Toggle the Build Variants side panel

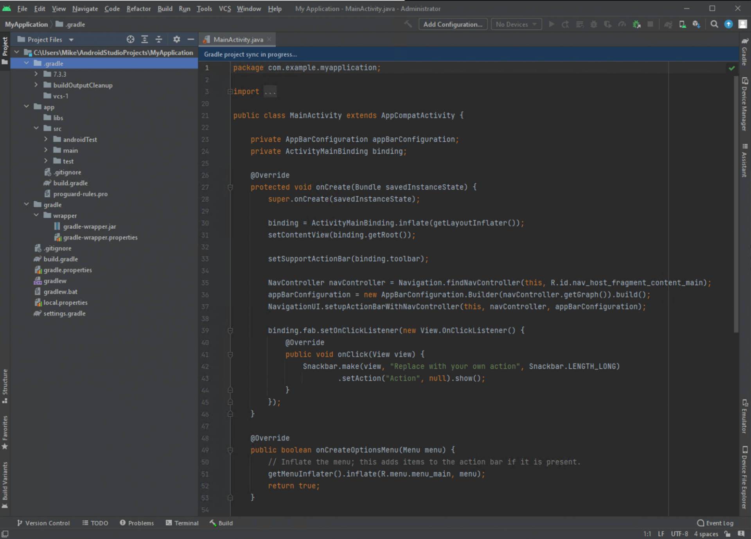(5, 484)
